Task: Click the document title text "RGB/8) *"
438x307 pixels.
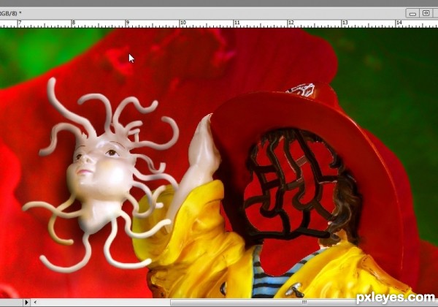Action: [x=11, y=13]
